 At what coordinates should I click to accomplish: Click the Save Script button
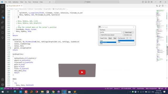[x=128, y=32]
